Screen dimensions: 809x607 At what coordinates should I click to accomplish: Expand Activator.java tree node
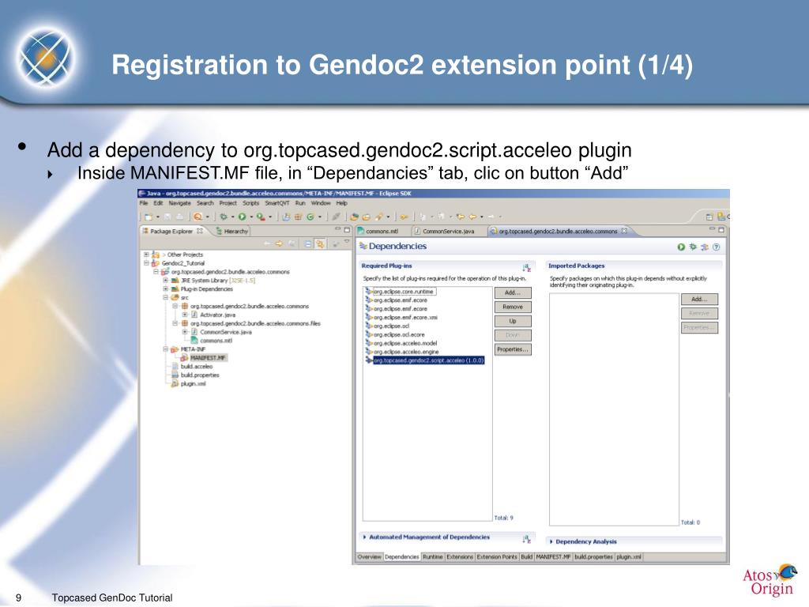[x=185, y=315]
